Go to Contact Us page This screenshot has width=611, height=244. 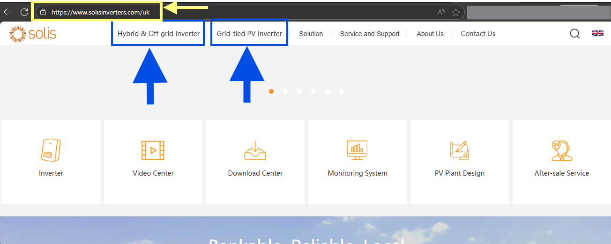(478, 34)
